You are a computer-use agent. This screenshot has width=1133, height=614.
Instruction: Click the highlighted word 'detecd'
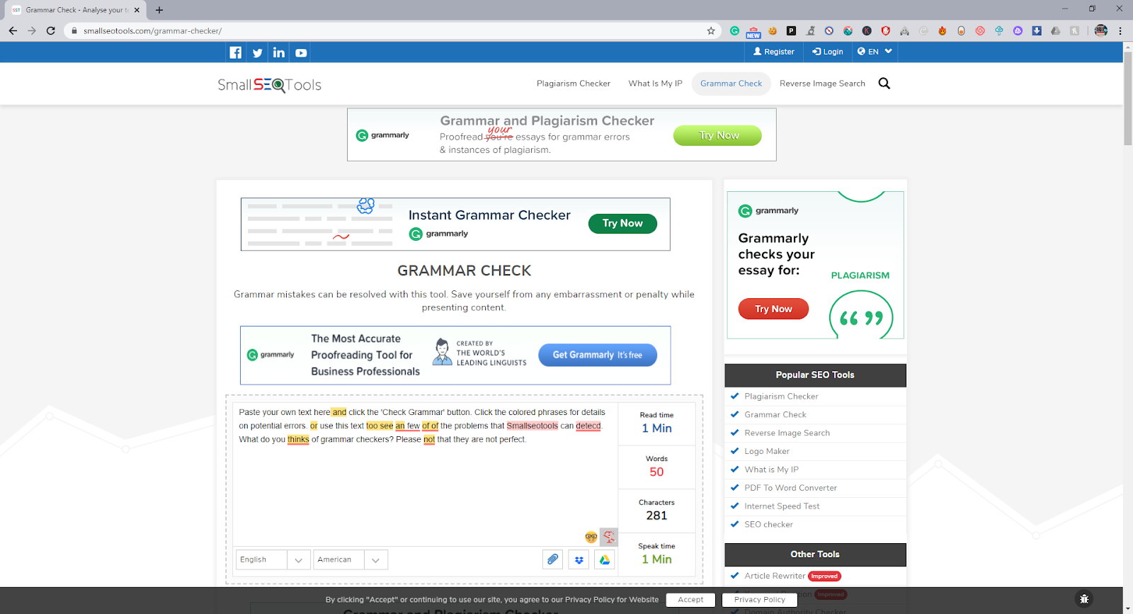(588, 426)
